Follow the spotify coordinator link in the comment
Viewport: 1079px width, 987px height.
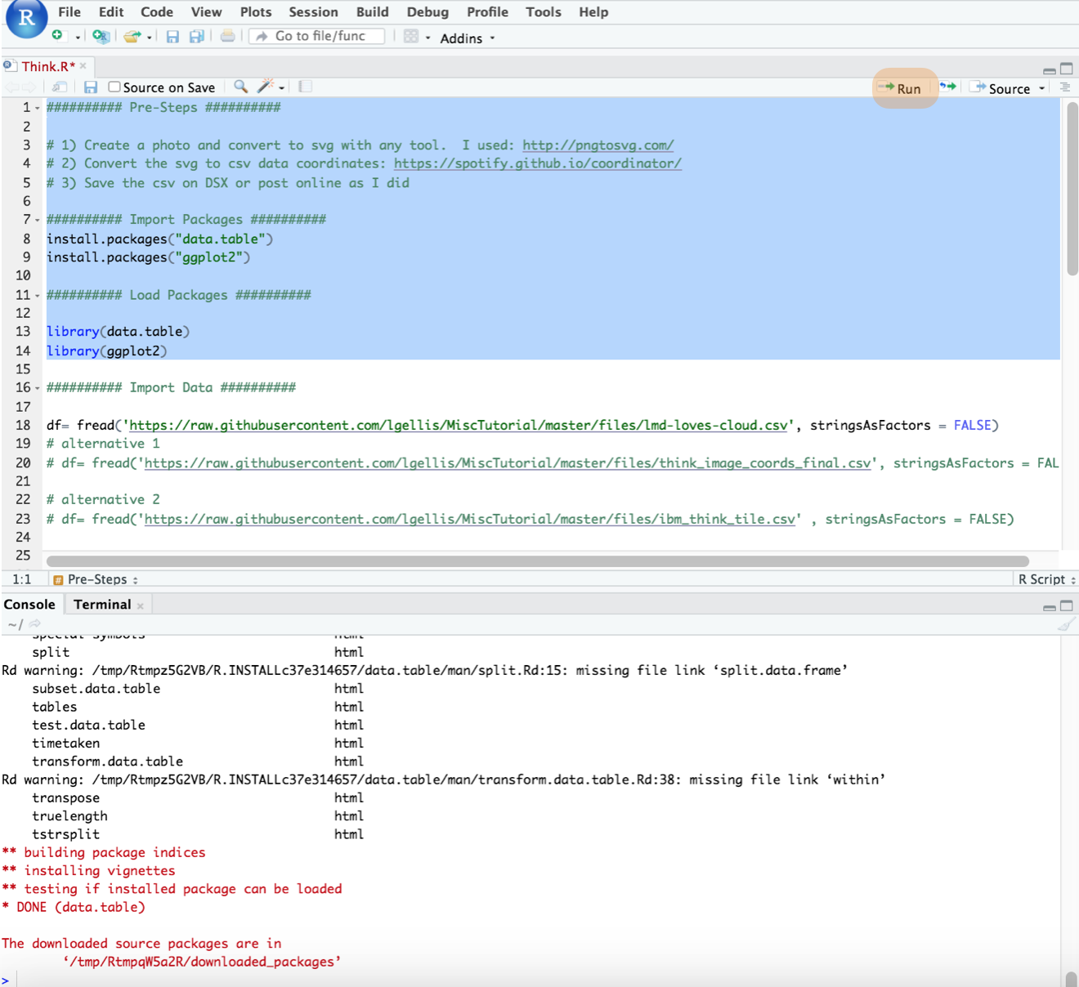(538, 163)
